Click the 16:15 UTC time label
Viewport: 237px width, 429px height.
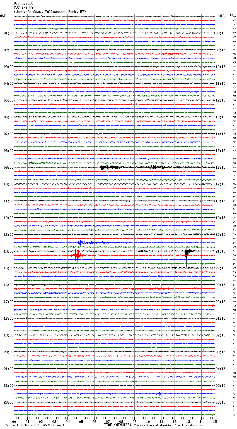coord(221,168)
